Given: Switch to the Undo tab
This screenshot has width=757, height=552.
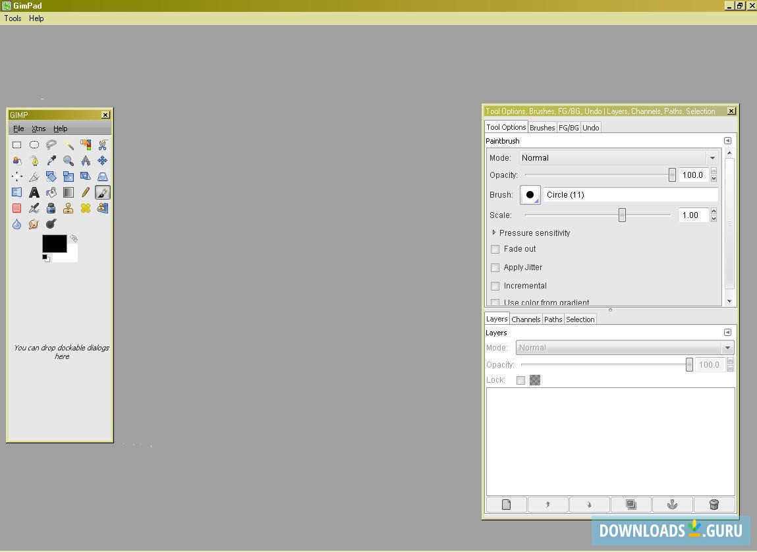Looking at the screenshot, I should [591, 127].
